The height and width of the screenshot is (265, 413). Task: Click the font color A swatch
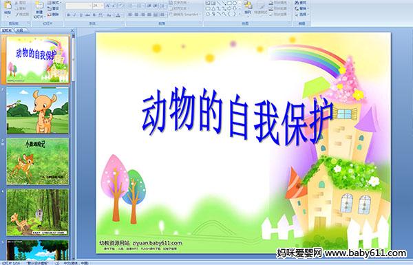click(x=118, y=16)
